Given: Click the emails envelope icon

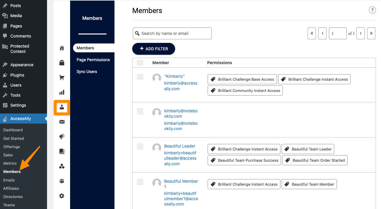Looking at the screenshot, I should pos(62,122).
